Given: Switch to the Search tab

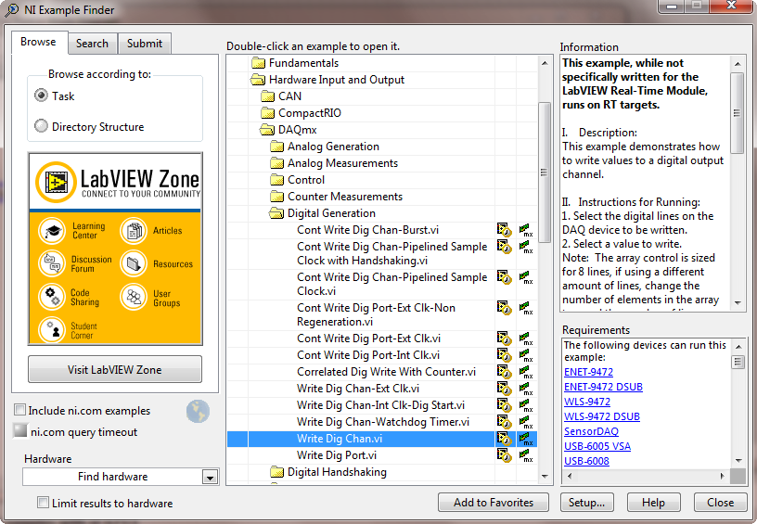Looking at the screenshot, I should point(92,44).
